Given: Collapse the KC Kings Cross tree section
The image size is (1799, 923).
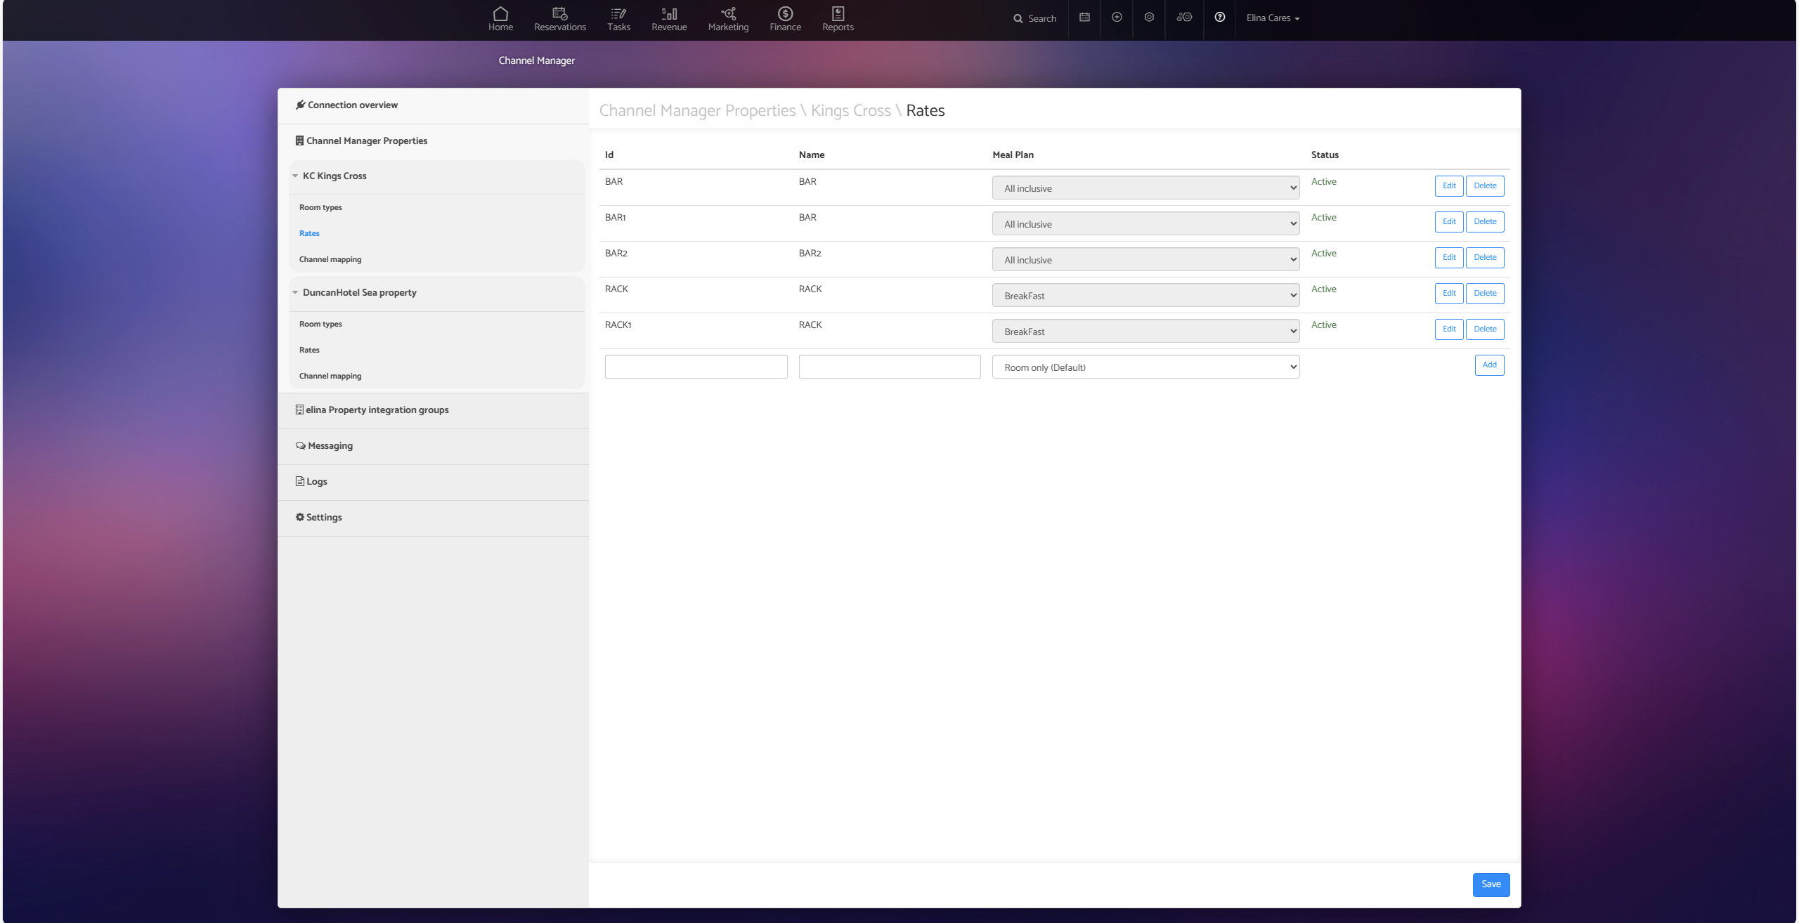Looking at the screenshot, I should [x=296, y=176].
